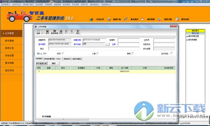Click the 反审核 un-audit toolbar icon
The image size is (210, 126).
coord(71,32)
